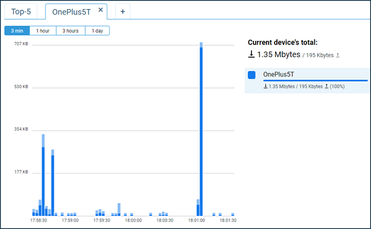The height and width of the screenshot is (229, 371).
Task: Select the OnePlus5T tab
Action: 71,11
